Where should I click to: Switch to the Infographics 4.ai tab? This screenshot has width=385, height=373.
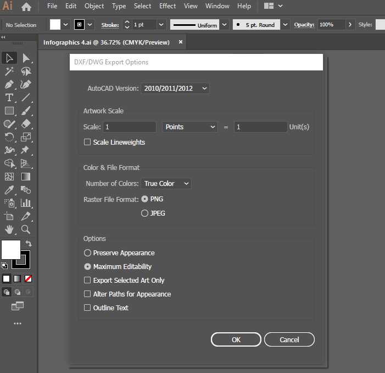(107, 42)
